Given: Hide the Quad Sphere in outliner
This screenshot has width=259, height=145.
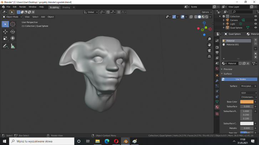Looking at the screenshot, I should 255,28.
